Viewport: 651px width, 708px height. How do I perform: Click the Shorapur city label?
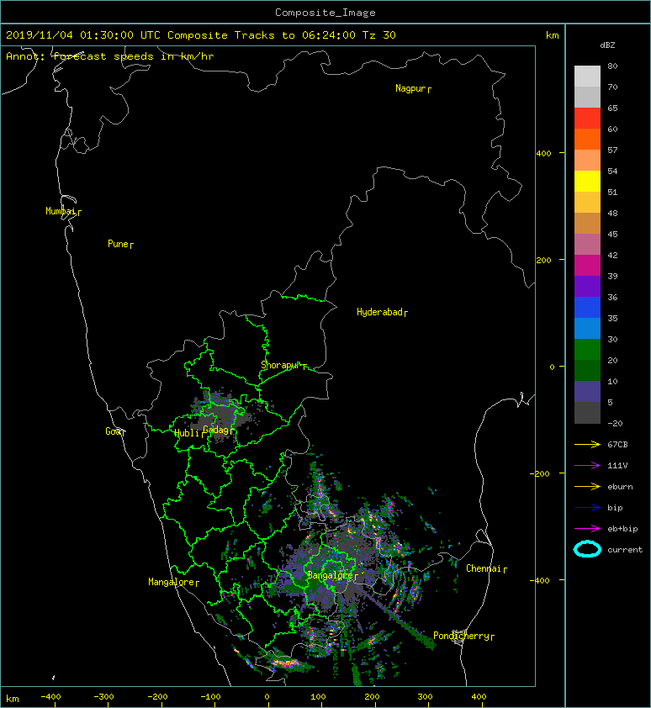tap(281, 365)
